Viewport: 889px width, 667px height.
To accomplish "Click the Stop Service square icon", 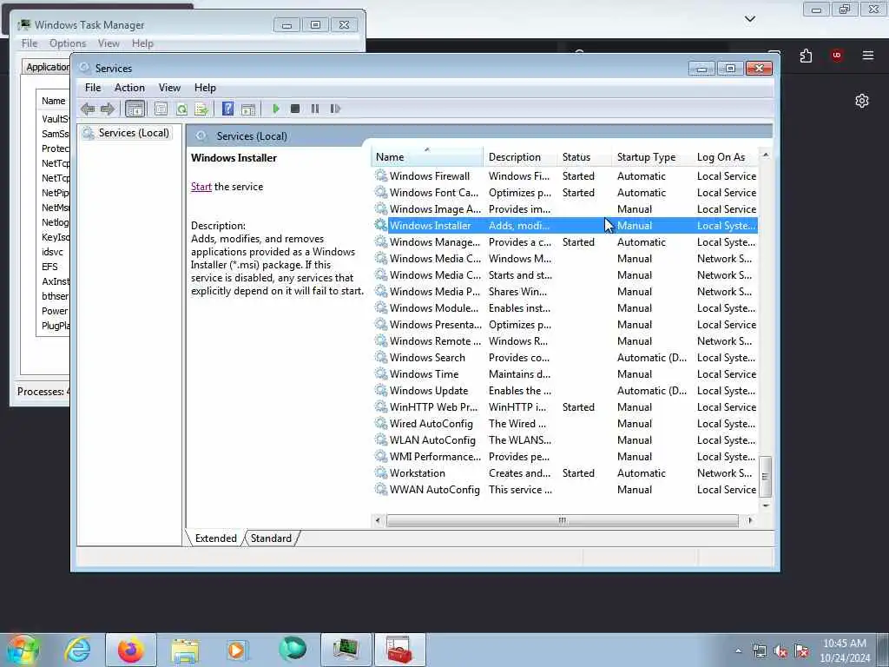I will pos(295,109).
